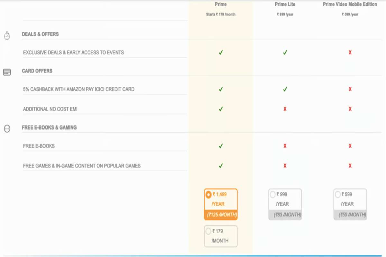Click Prime's check mark for Additional No Cost EMI

[x=221, y=109]
